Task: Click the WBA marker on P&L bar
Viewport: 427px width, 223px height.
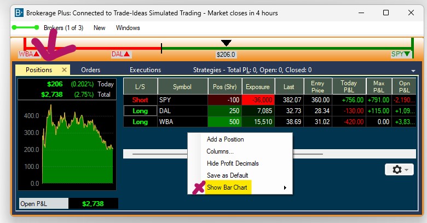Action: click(29, 54)
